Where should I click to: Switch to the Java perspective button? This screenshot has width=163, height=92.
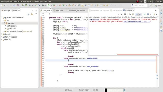158,5
